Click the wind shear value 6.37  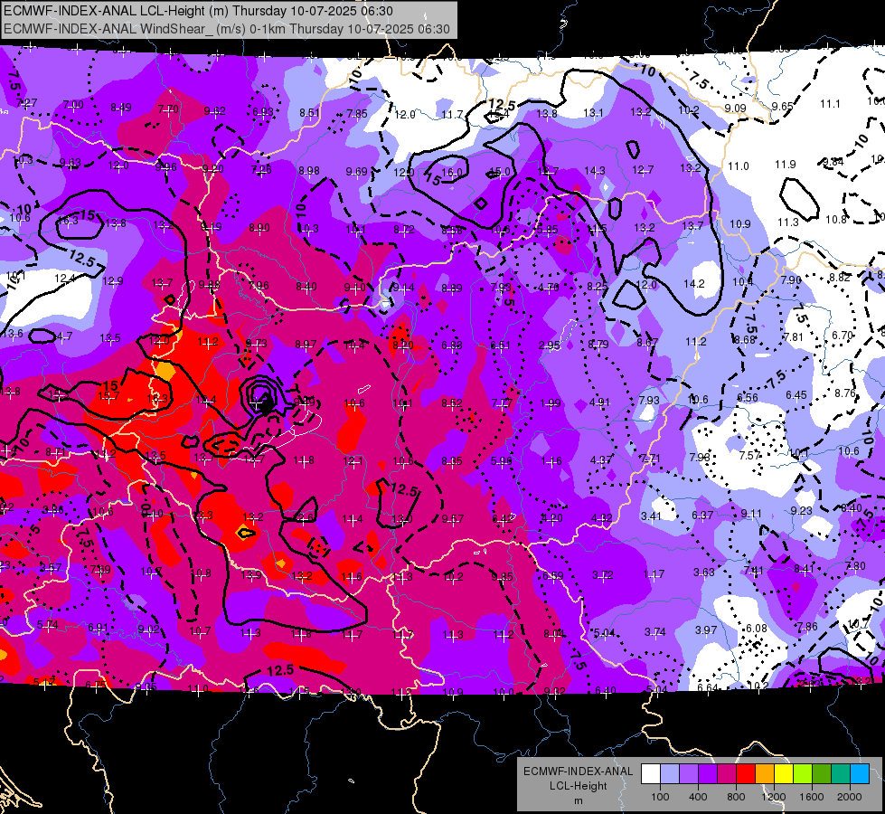[x=702, y=515]
